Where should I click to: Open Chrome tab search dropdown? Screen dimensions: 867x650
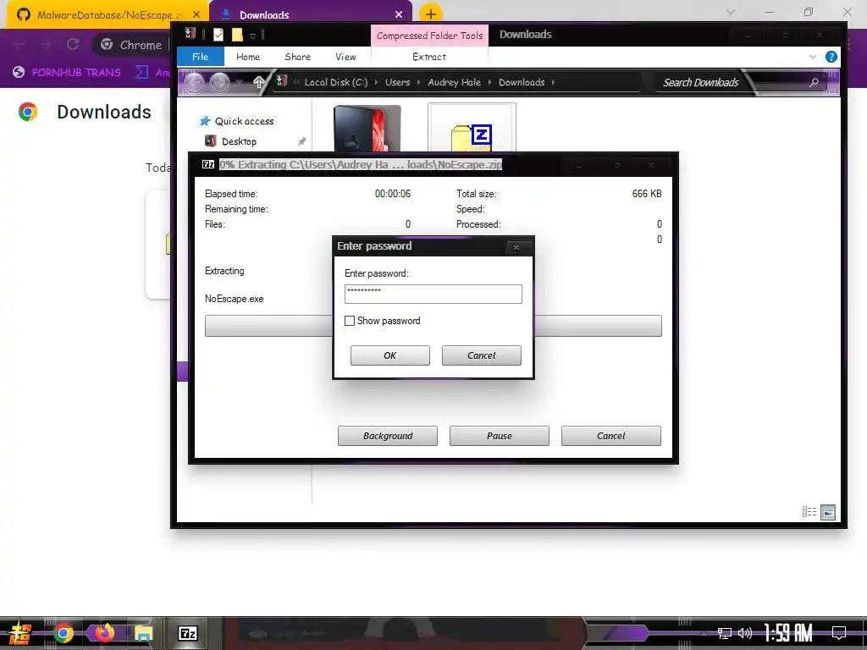[731, 12]
